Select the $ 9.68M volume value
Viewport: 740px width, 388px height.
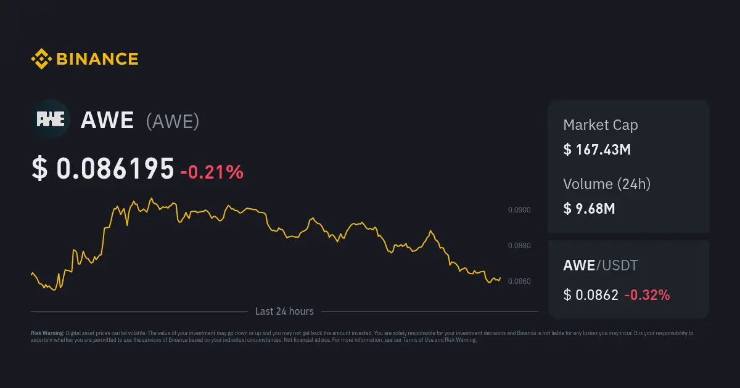[589, 208]
